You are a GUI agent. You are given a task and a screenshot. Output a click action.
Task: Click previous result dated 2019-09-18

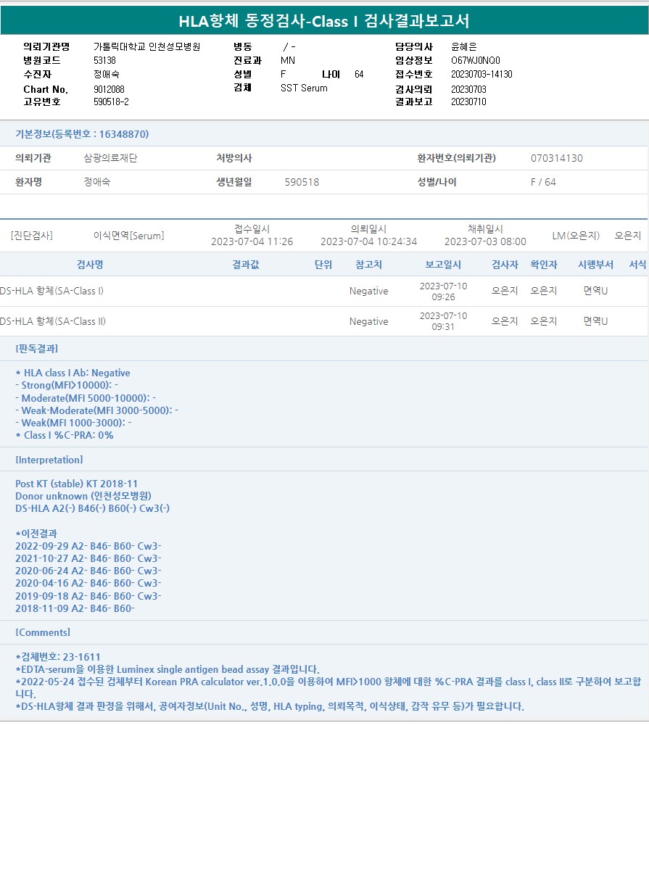(x=88, y=596)
